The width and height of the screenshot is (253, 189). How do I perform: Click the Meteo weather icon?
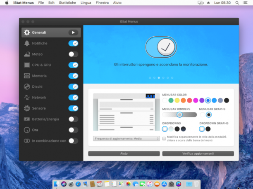[x=27, y=54]
